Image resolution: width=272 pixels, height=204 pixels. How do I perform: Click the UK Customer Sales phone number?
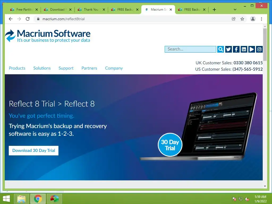[248, 63]
